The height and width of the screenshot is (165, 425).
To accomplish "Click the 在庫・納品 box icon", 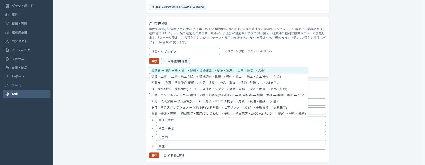I will pyautogui.click(x=7, y=68).
